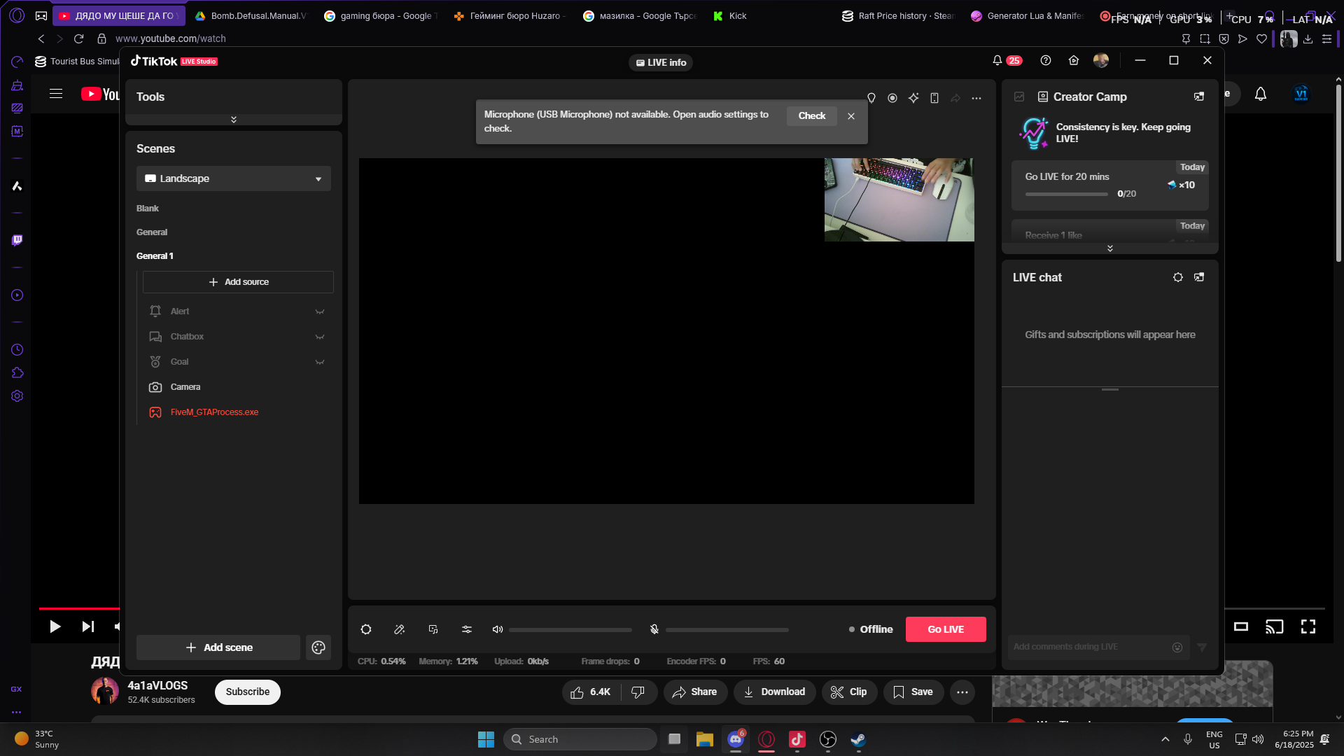Open the audio mixer sliders icon
Viewport: 1344px width, 756px height.
click(x=467, y=629)
